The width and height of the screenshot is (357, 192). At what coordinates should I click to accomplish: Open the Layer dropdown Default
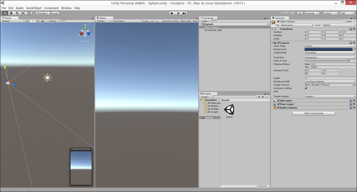[339, 25]
